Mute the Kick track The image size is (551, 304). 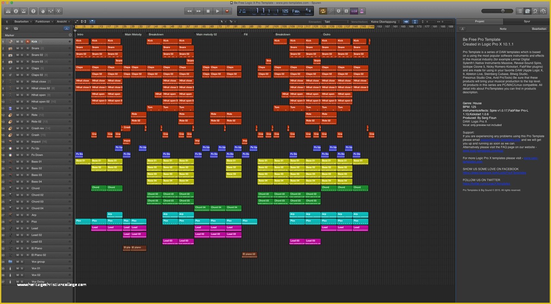pyautogui.click(x=18, y=42)
